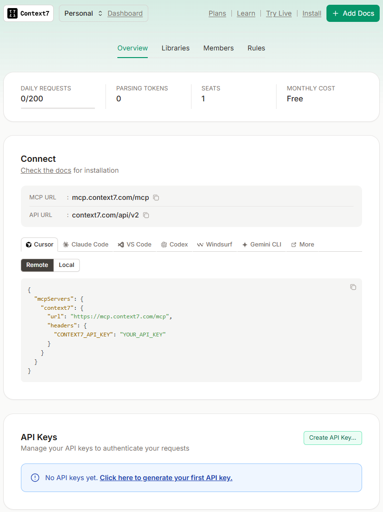Image resolution: width=383 pixels, height=512 pixels.
Task: Expand the More clients option
Action: [302, 245]
